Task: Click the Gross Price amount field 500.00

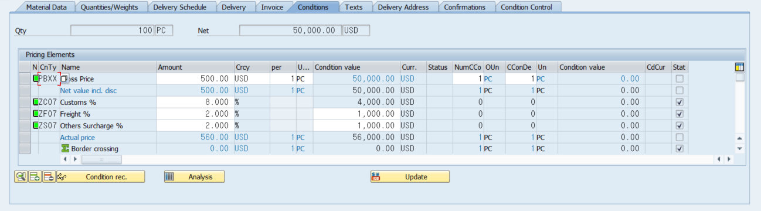Action: click(x=195, y=79)
